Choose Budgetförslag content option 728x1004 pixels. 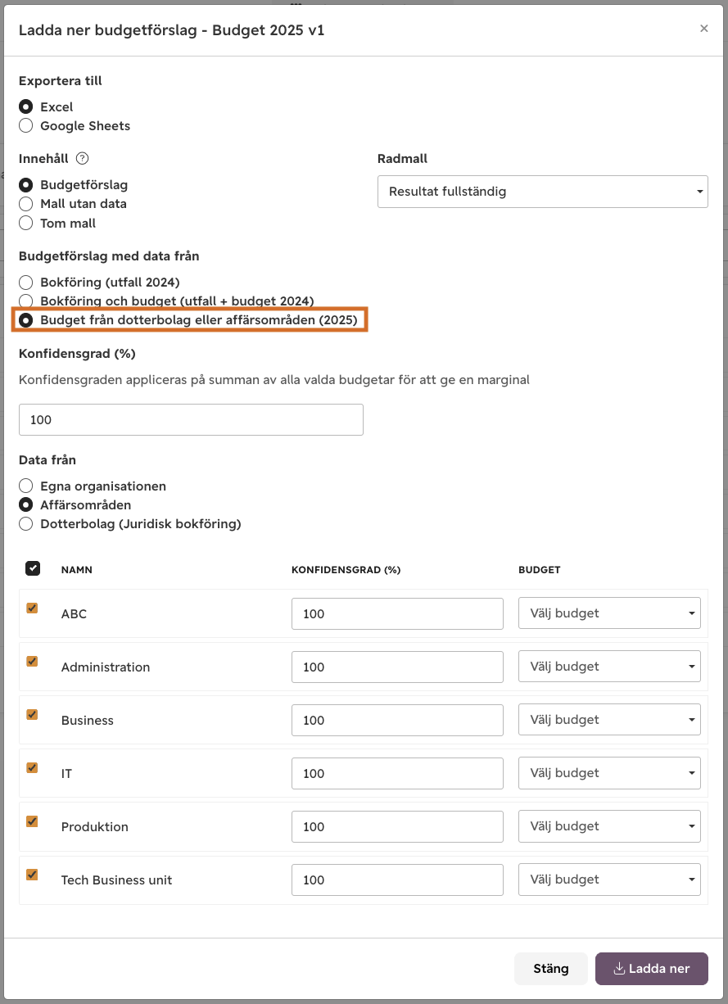(26, 185)
